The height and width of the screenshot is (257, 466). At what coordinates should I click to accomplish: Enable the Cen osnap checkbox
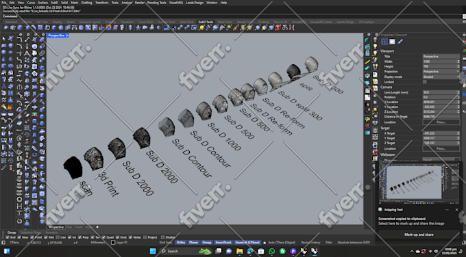(x=58, y=237)
